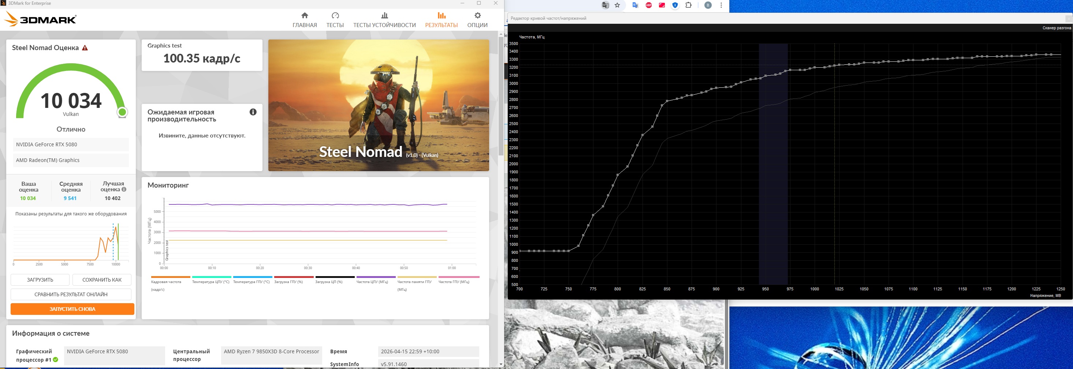Open the ОПЦИИ settings tab
1073x369 pixels.
coord(477,20)
